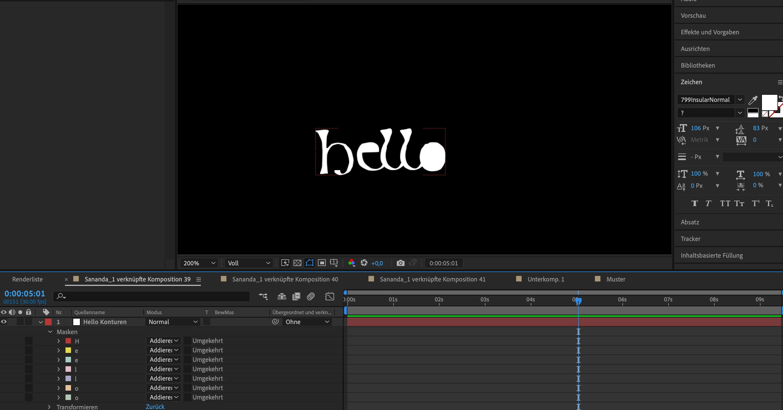Open the 799InsularNormal font dropdown
Image resolution: width=783 pixels, height=410 pixels.
click(x=739, y=99)
